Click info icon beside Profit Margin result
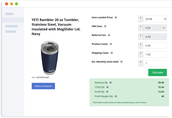This screenshot has width=172, height=118. tap(116, 96)
